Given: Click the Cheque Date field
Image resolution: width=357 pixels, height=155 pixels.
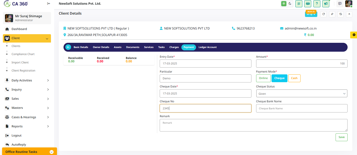Looking at the screenshot, I should pyautogui.click(x=205, y=93).
